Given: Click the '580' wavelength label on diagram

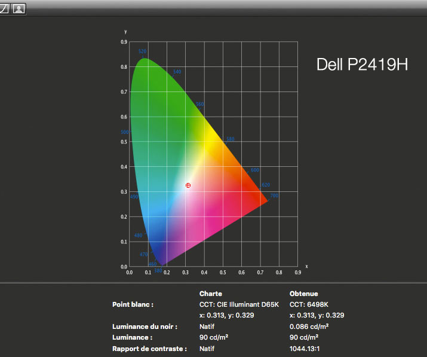Looking at the screenshot, I should pyautogui.click(x=231, y=139).
